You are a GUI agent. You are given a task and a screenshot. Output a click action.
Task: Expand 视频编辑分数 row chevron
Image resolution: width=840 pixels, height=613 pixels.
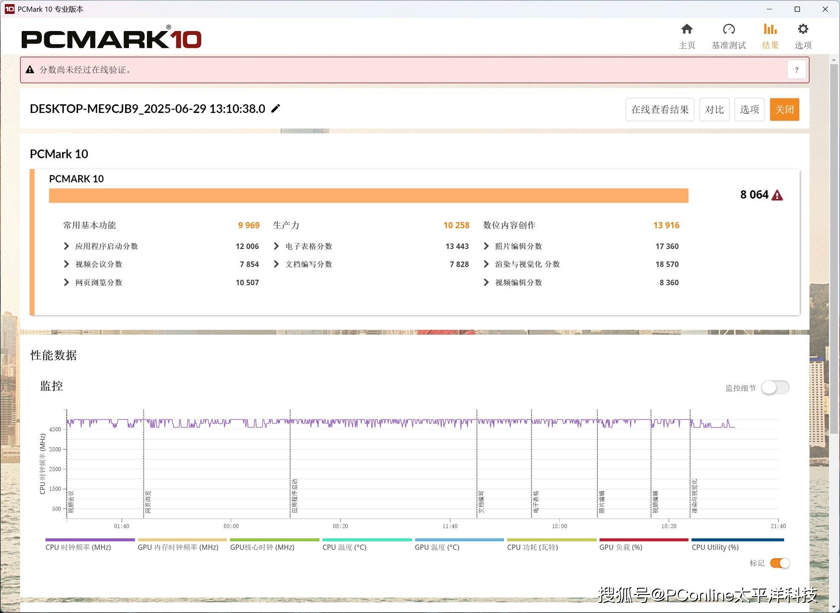click(x=486, y=283)
